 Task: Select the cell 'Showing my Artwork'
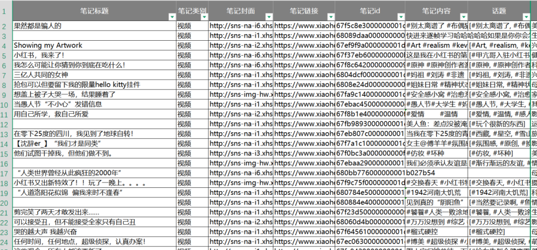pos(94,46)
